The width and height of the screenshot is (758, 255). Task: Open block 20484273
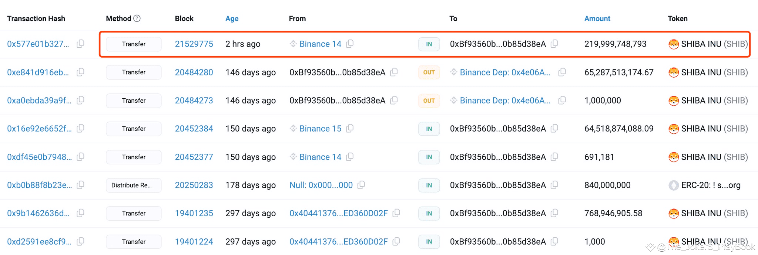(x=194, y=100)
